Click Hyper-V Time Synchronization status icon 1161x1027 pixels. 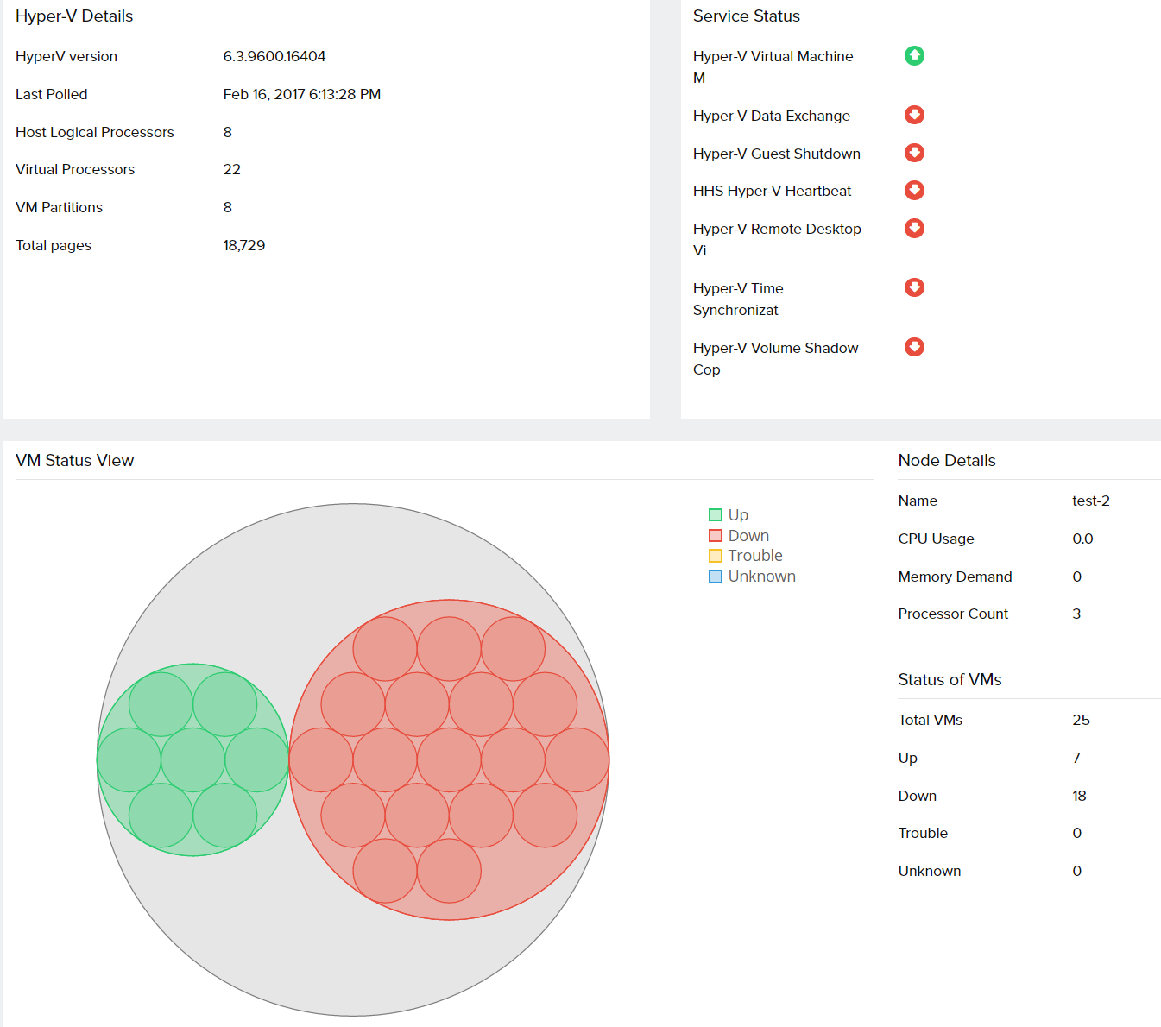(x=914, y=287)
